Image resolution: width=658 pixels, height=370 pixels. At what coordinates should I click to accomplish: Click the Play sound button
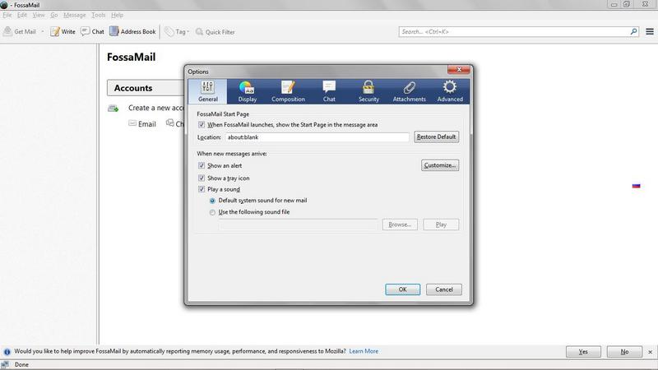(x=441, y=224)
